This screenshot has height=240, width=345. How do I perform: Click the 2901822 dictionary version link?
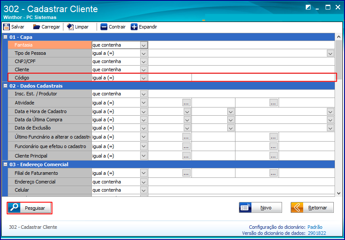point(317,233)
